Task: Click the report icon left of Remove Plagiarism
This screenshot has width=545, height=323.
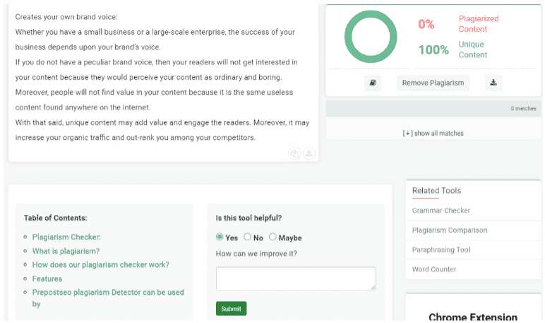Action: coord(373,83)
